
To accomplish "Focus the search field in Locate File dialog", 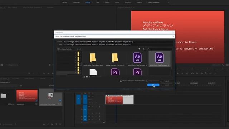I will 160,49.
